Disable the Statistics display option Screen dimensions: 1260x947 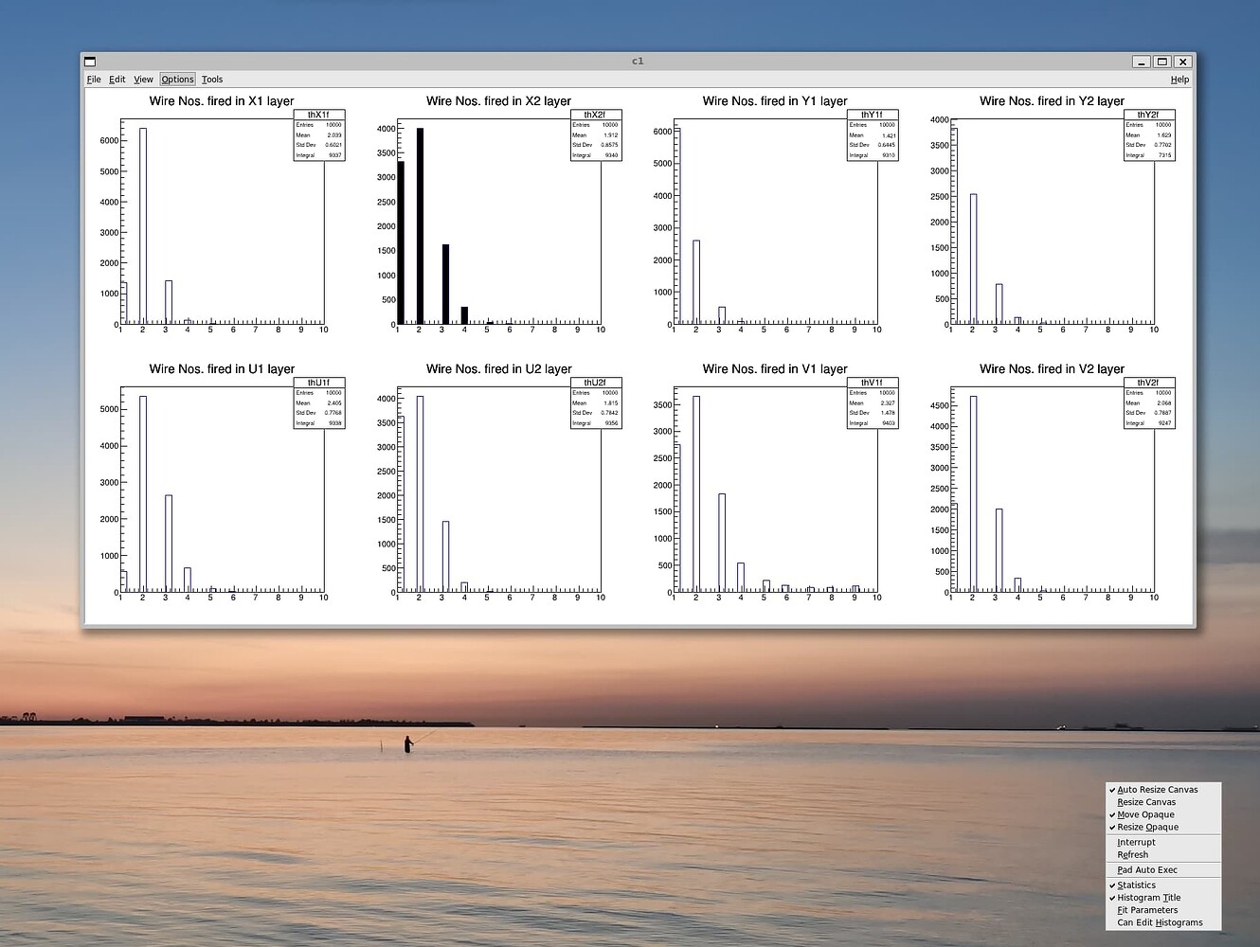click(x=1163, y=885)
